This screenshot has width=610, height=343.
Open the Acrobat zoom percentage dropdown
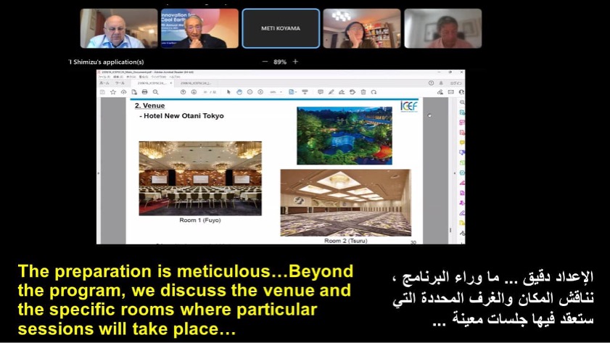[274, 92]
